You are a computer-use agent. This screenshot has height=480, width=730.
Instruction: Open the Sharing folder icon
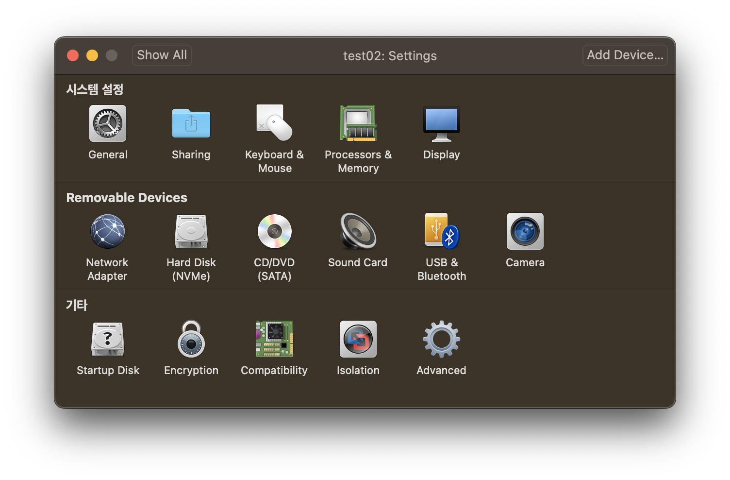coord(191,123)
